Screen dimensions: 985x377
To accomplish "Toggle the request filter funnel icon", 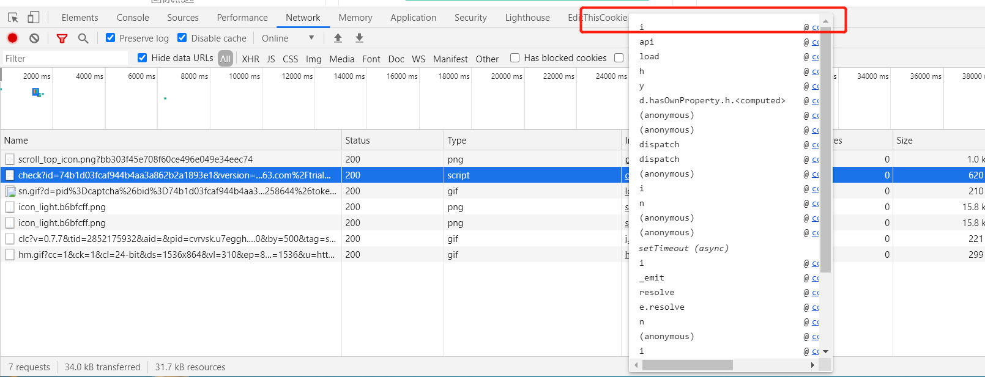I will [x=62, y=38].
